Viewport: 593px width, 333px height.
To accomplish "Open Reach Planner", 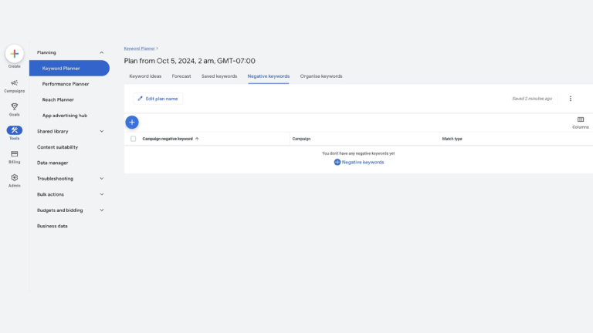I will click(58, 99).
